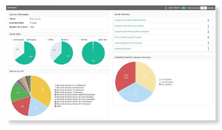Open Errors or Warnings (last 7 days)
222x130 pixels.
[128, 37]
